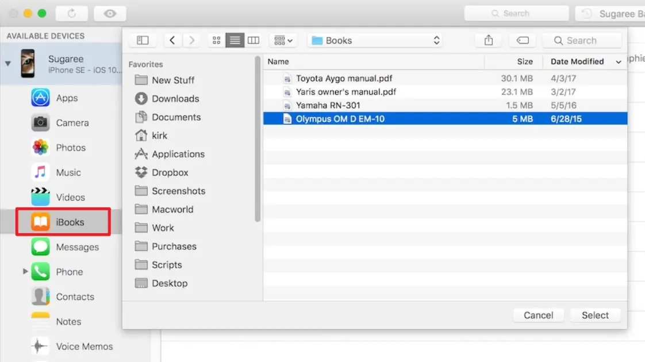Image resolution: width=645 pixels, height=362 pixels.
Task: Switch to list view
Action: [x=235, y=40]
